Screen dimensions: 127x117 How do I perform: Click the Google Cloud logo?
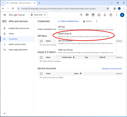tap(17, 15)
